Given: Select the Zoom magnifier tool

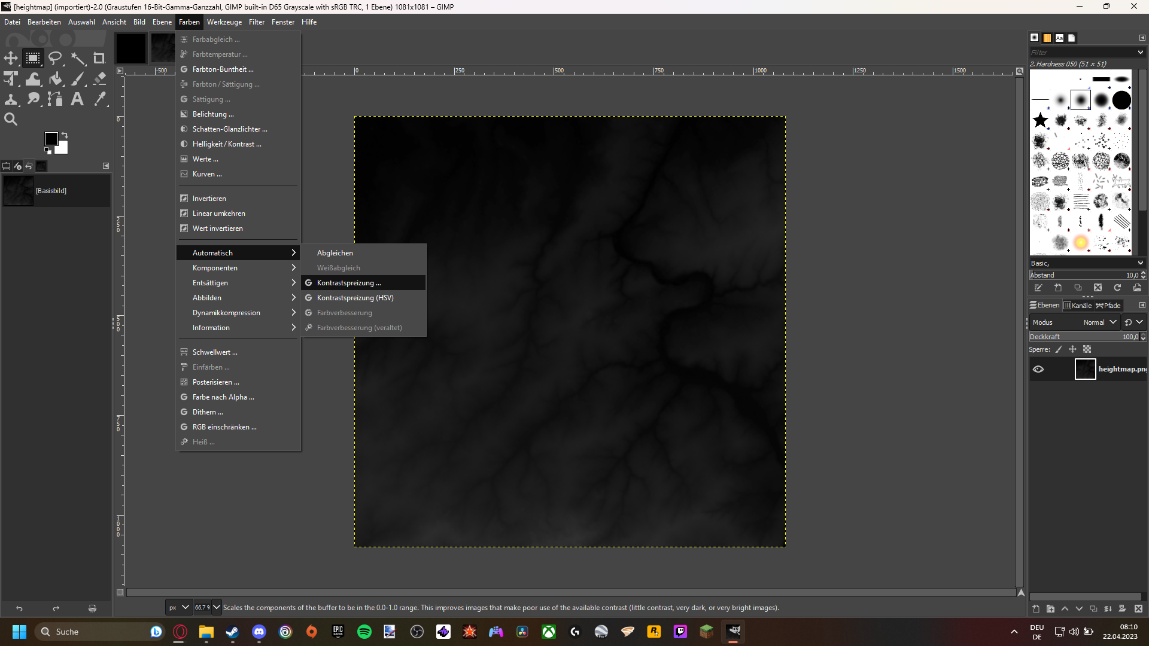Looking at the screenshot, I should click(x=11, y=119).
